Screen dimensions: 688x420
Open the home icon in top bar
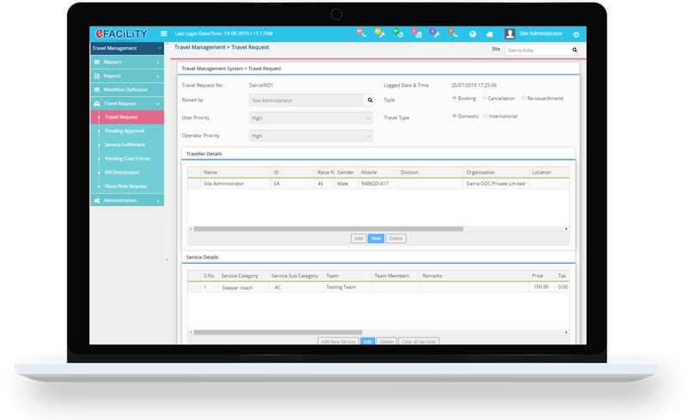[x=489, y=33]
